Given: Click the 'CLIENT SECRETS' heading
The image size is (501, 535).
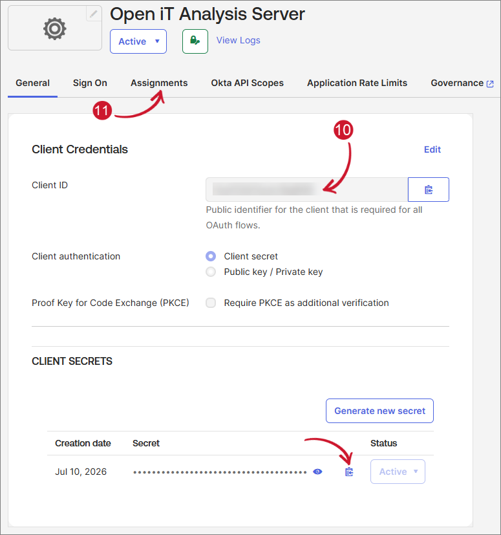Looking at the screenshot, I should (x=72, y=362).
